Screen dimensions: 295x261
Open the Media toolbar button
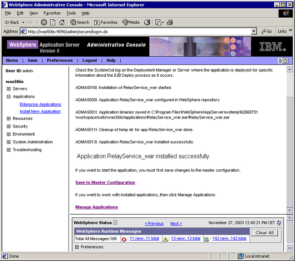[x=131, y=22]
